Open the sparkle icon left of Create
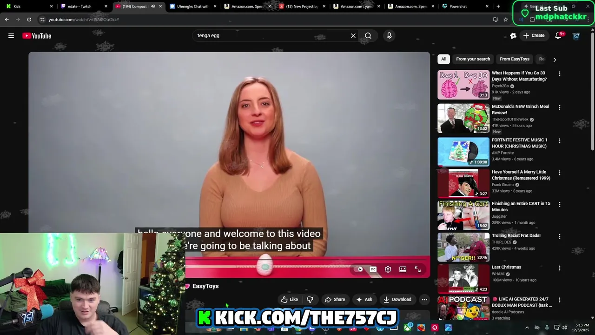Viewport: 595px width, 335px height. [513, 36]
